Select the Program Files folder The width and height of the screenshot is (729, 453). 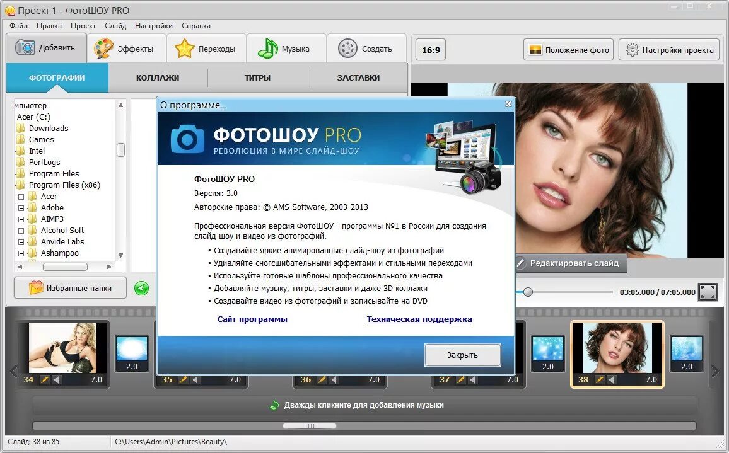pyautogui.click(x=54, y=174)
